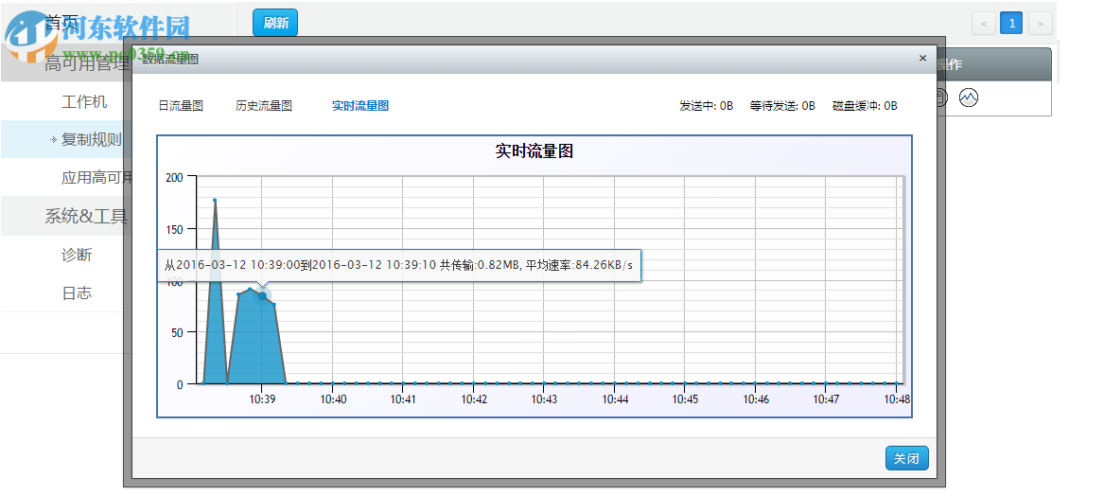Click the traffic chart icon in operations column
Image resolution: width=1104 pixels, height=496 pixels.
click(x=969, y=97)
